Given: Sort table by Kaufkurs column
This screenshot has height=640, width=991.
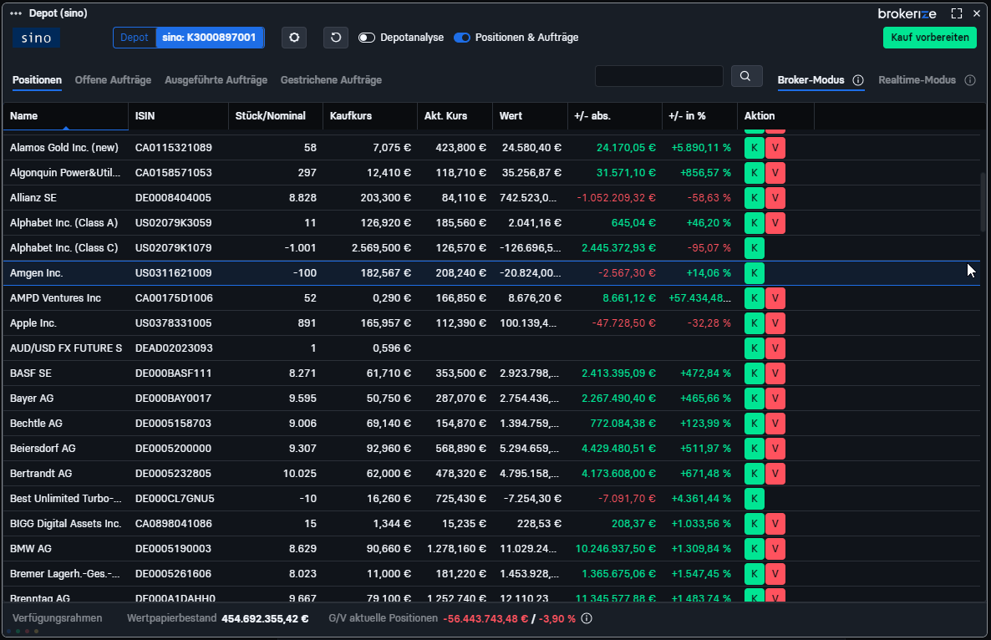Looking at the screenshot, I should (x=369, y=116).
